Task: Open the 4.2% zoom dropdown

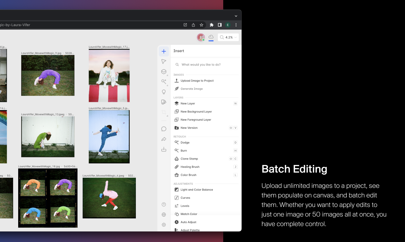Action: click(228, 37)
